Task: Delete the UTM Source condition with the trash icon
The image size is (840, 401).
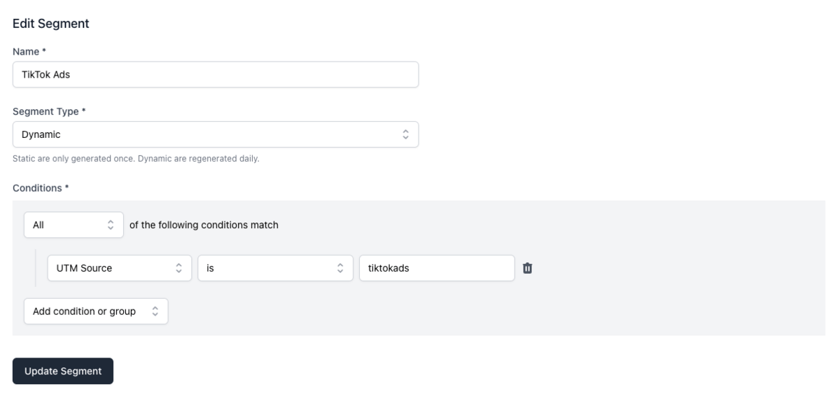Action: (528, 267)
